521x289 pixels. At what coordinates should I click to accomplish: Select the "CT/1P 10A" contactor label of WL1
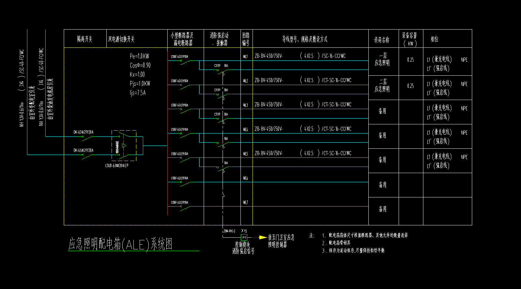click(x=221, y=66)
